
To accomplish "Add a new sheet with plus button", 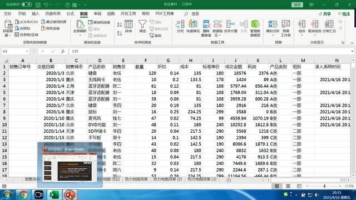I will [x=229, y=180].
